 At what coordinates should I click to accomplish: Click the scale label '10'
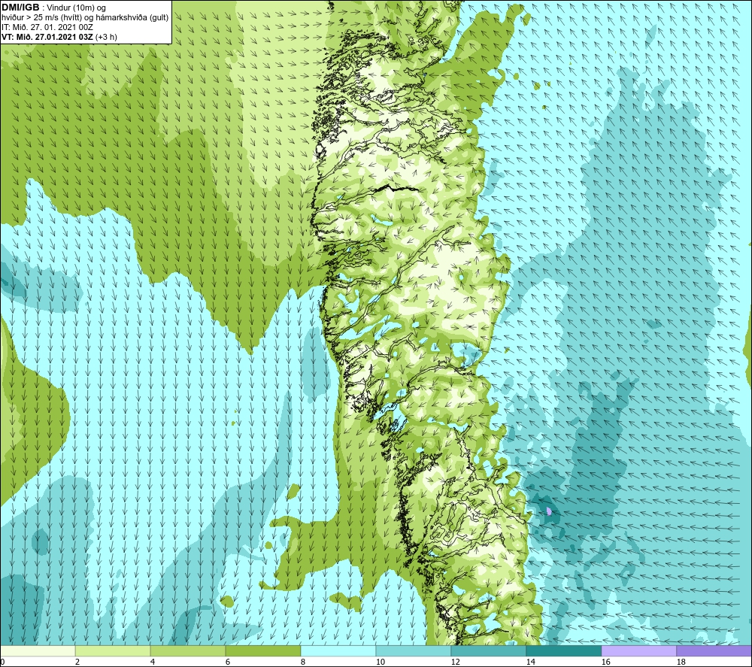[x=381, y=662]
